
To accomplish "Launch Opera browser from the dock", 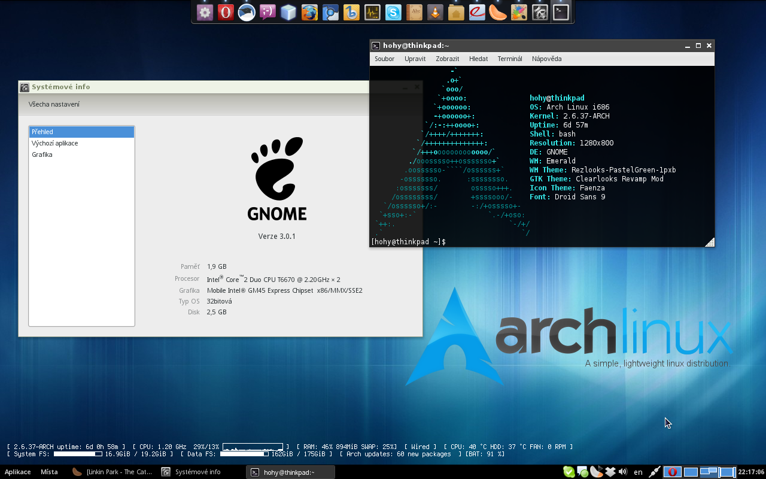I will (226, 12).
